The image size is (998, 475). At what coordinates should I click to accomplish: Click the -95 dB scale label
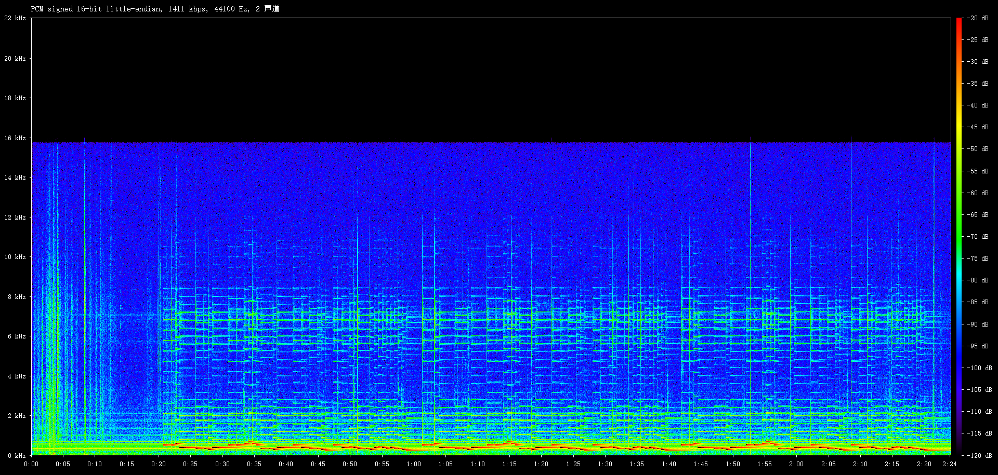pyautogui.click(x=978, y=346)
